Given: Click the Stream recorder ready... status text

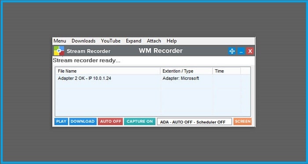Looking at the screenshot, I should [x=86, y=60].
